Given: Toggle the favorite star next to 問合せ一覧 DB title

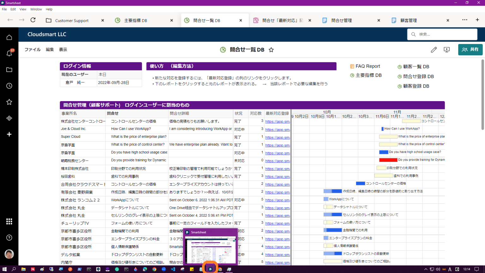Looking at the screenshot, I should pyautogui.click(x=271, y=50).
